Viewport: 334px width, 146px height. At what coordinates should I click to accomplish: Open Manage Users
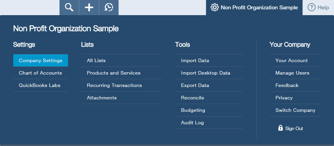point(295,73)
